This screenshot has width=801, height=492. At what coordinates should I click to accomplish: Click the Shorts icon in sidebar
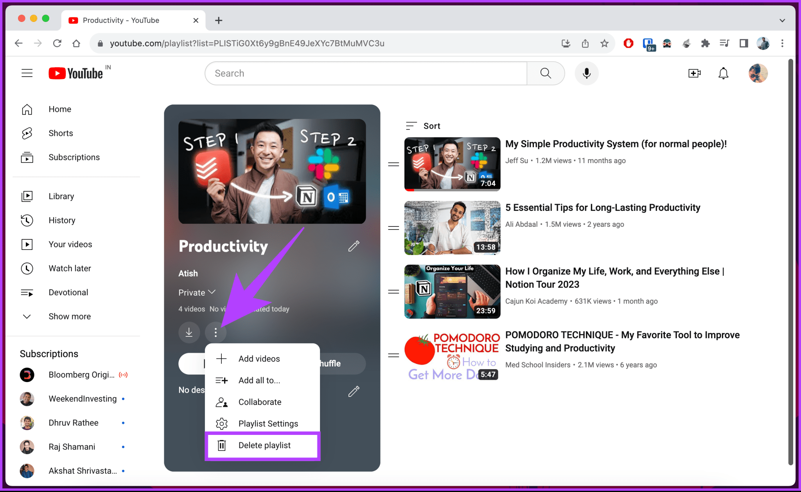point(27,133)
